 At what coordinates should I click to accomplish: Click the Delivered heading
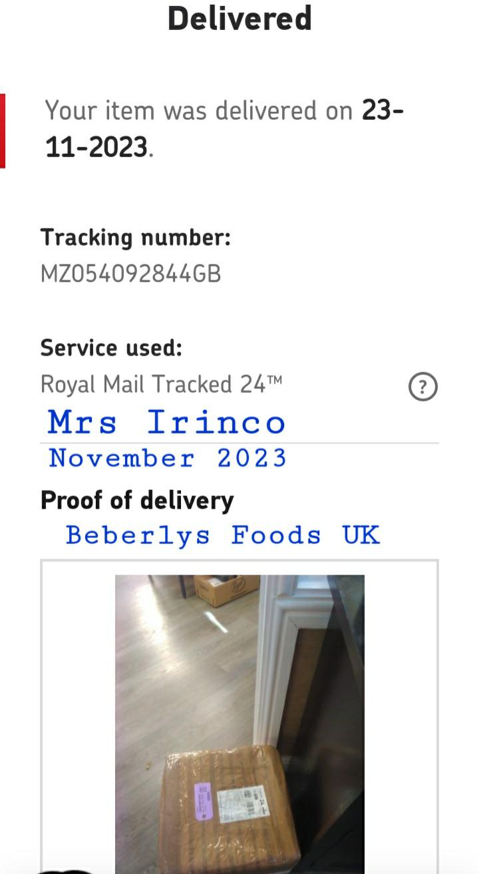(239, 19)
